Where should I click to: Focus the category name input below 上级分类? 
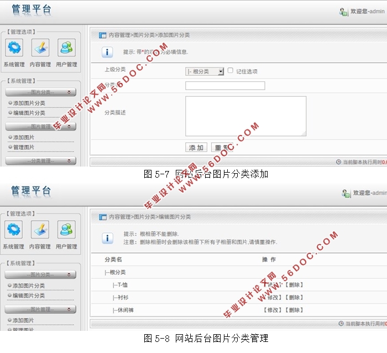click(x=225, y=86)
